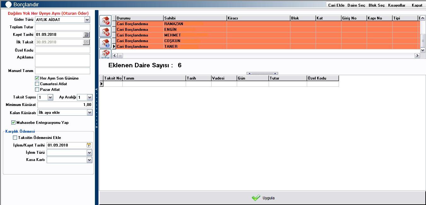Screen dimensions: 426x205
Task: Select the ENGİN row
Action: click(x=266, y=30)
